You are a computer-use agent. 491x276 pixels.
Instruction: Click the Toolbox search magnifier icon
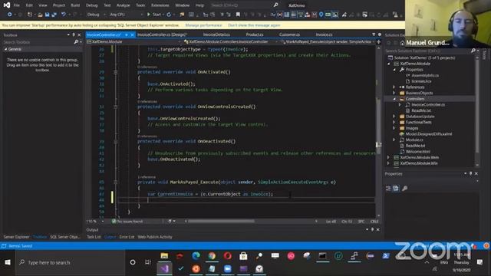click(76, 42)
